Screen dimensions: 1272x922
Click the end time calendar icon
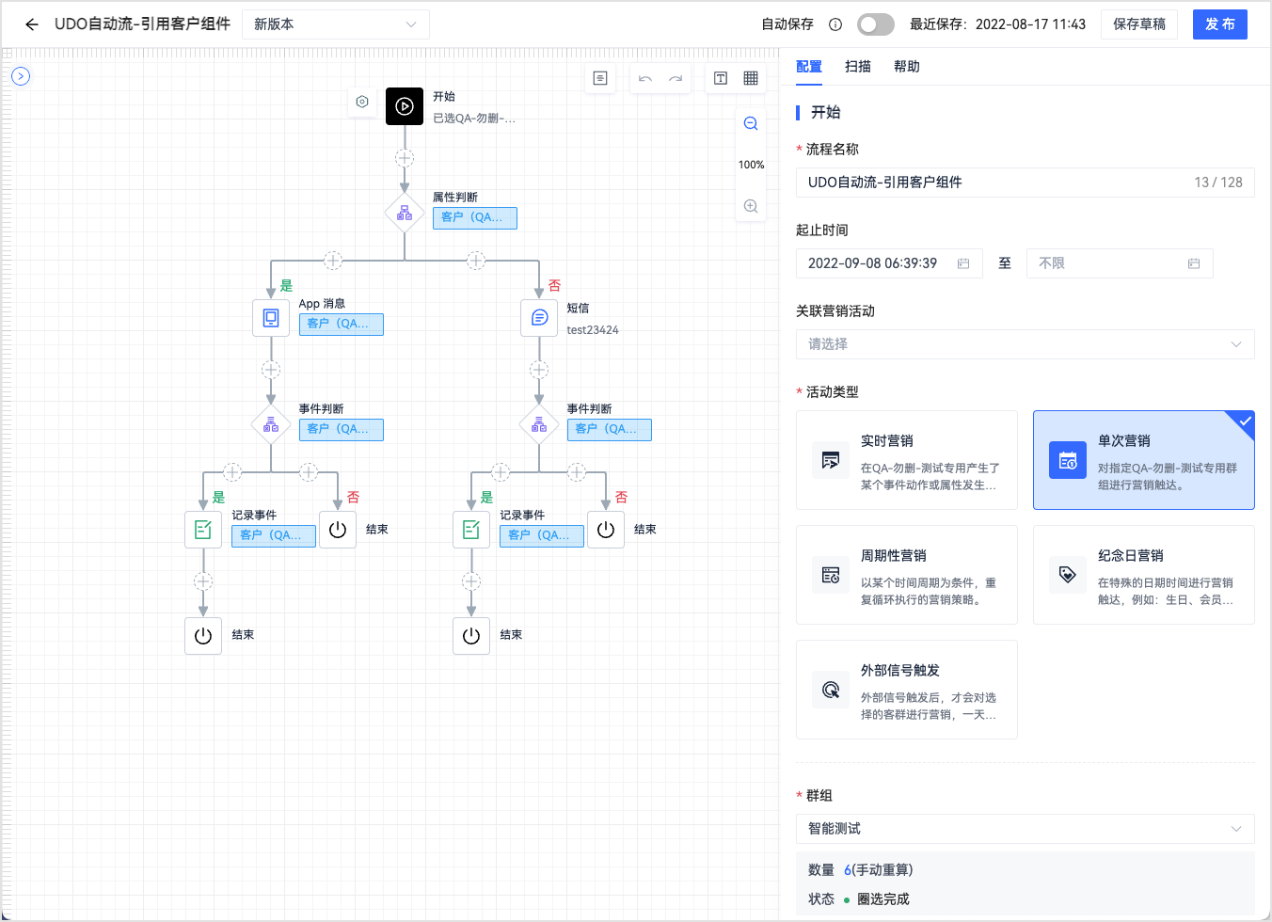click(1194, 263)
